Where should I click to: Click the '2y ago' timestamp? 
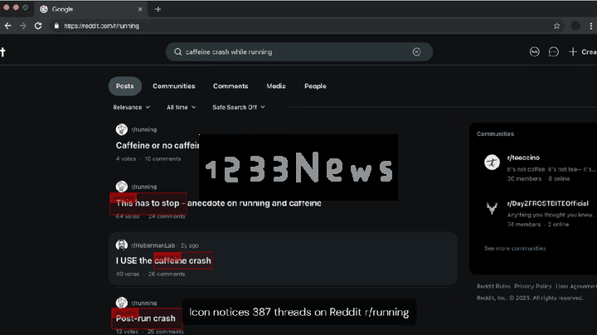[x=190, y=245]
